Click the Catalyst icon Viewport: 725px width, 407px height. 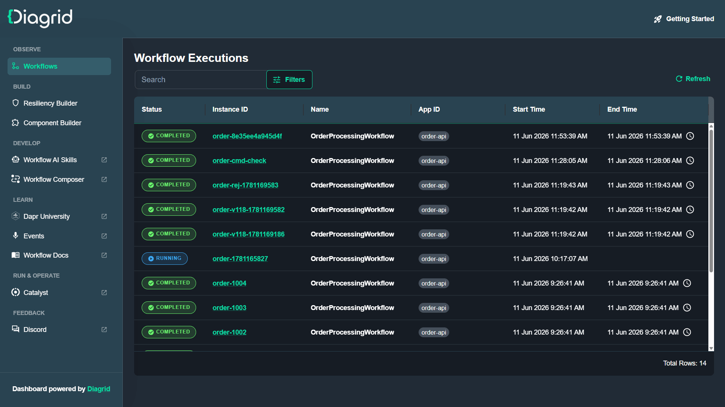click(x=15, y=292)
